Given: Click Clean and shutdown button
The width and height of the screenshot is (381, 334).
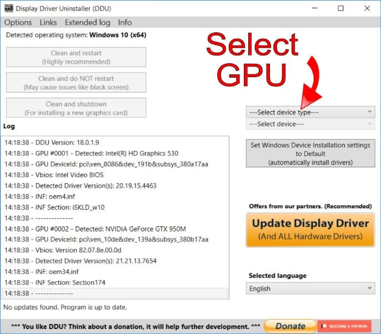Looking at the screenshot, I should (x=76, y=108).
